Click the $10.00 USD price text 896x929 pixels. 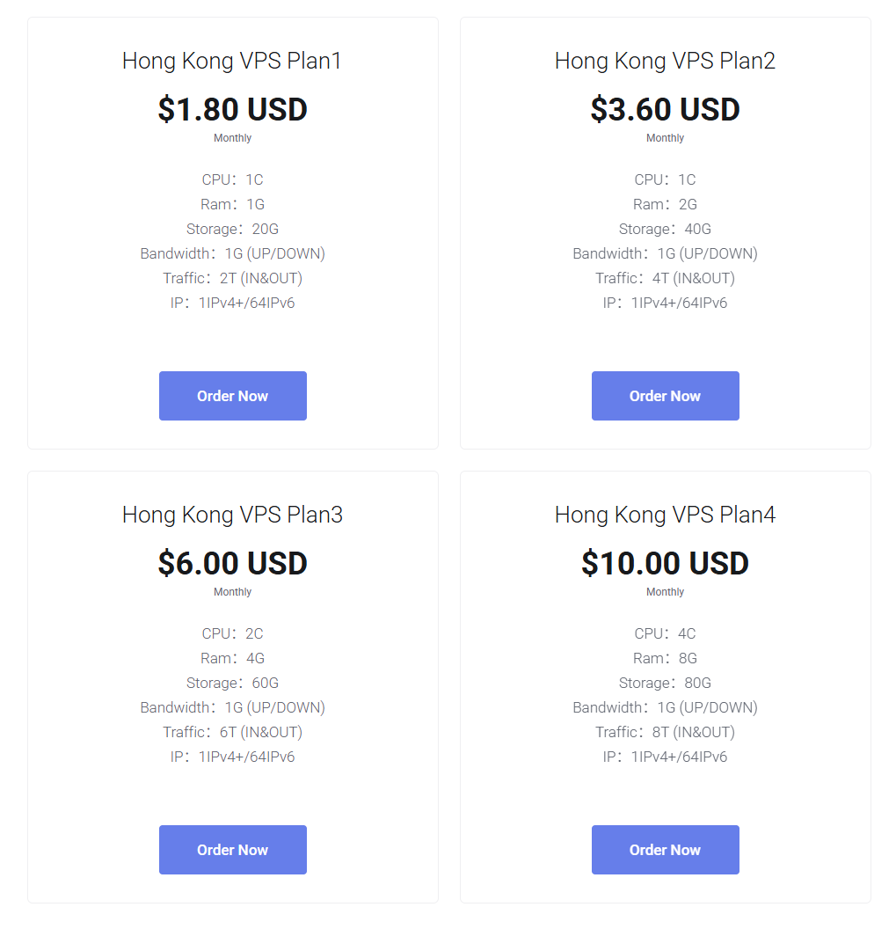[x=665, y=563]
